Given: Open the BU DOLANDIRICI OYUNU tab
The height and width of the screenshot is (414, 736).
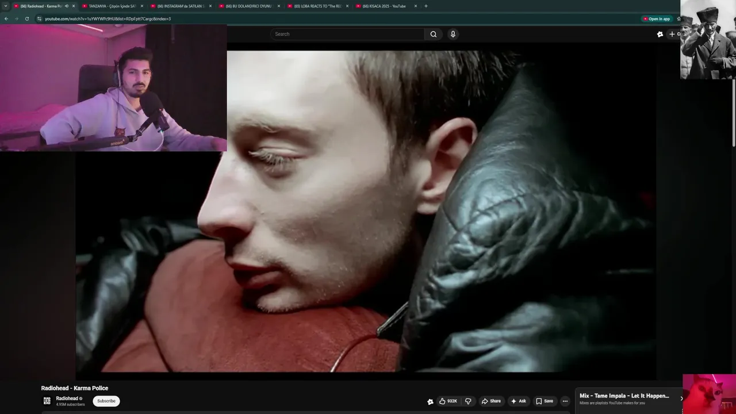Looking at the screenshot, I should coord(249,6).
